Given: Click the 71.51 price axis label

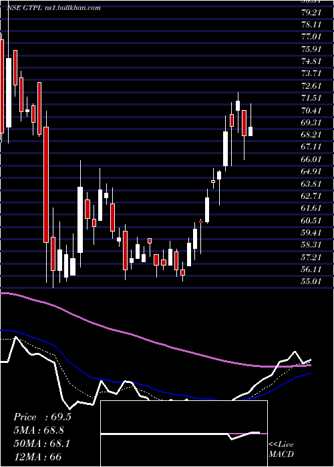Looking at the screenshot, I should click(311, 97).
